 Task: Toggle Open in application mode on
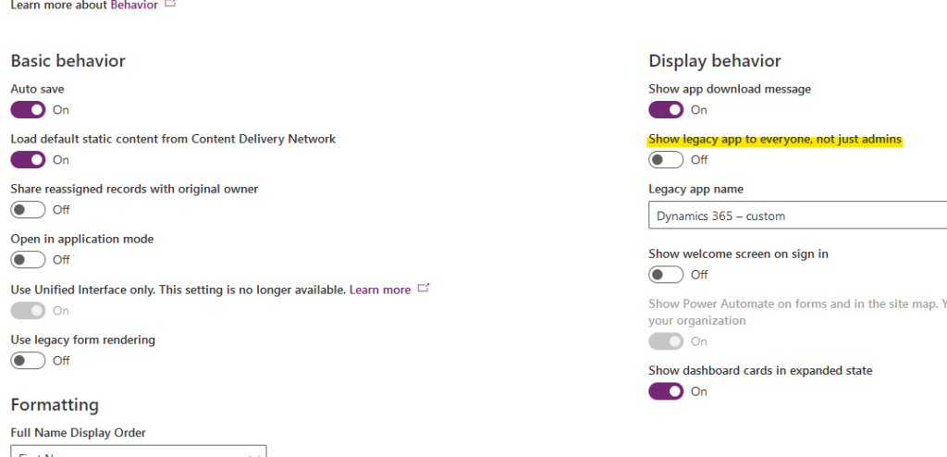point(28,260)
